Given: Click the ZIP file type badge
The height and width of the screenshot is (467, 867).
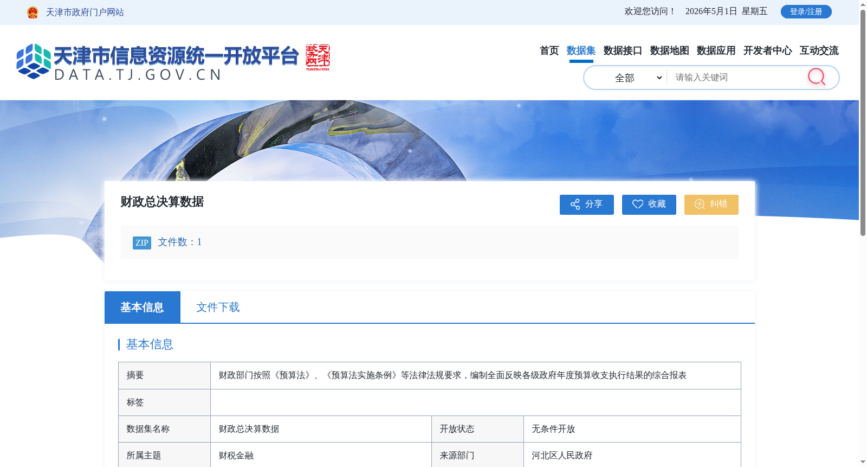Looking at the screenshot, I should click(142, 242).
